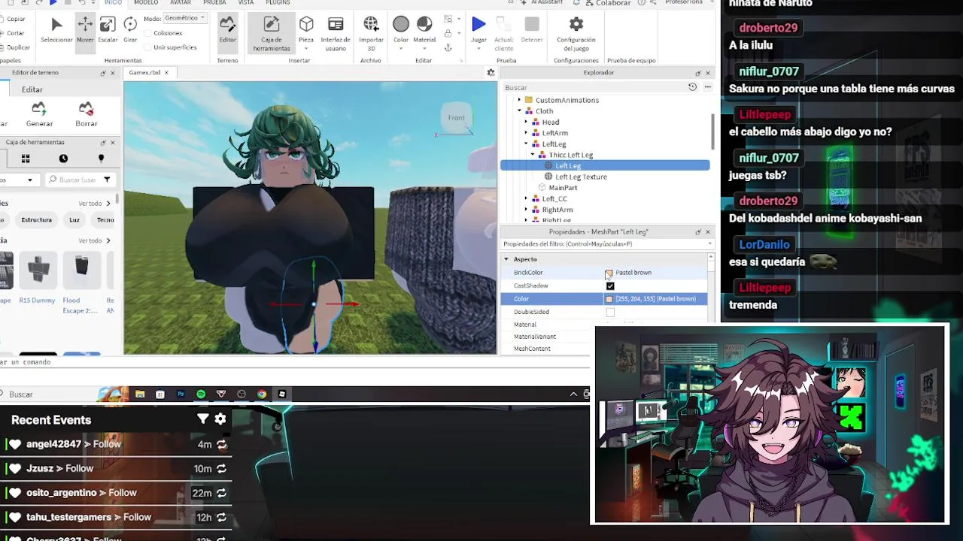Switch to the PLUGINS ribbon tab
963x541 pixels.
[278, 3]
